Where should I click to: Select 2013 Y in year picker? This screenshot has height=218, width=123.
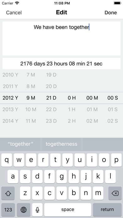pos(10,109)
